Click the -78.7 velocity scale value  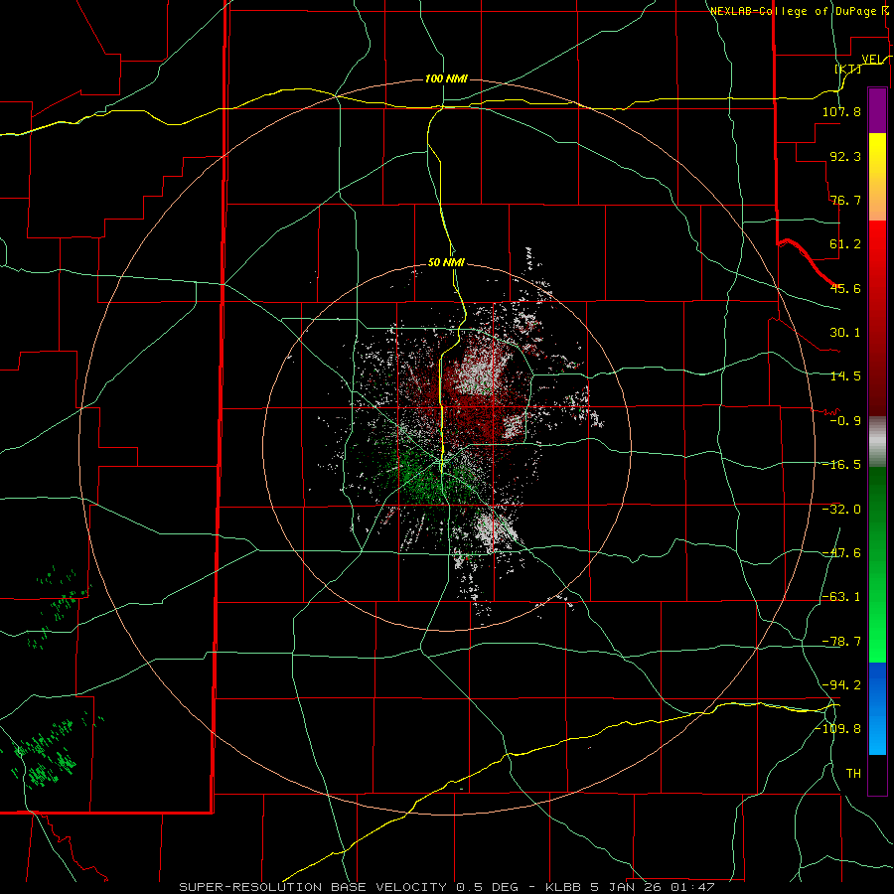(x=841, y=642)
